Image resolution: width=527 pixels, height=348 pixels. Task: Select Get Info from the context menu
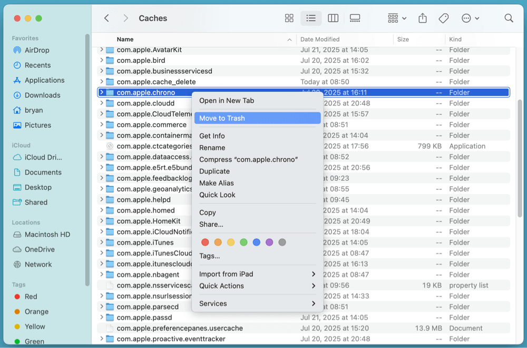pyautogui.click(x=212, y=136)
